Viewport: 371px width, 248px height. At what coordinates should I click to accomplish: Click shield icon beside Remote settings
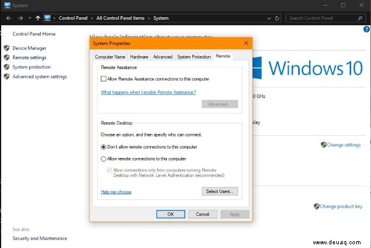tap(7, 57)
